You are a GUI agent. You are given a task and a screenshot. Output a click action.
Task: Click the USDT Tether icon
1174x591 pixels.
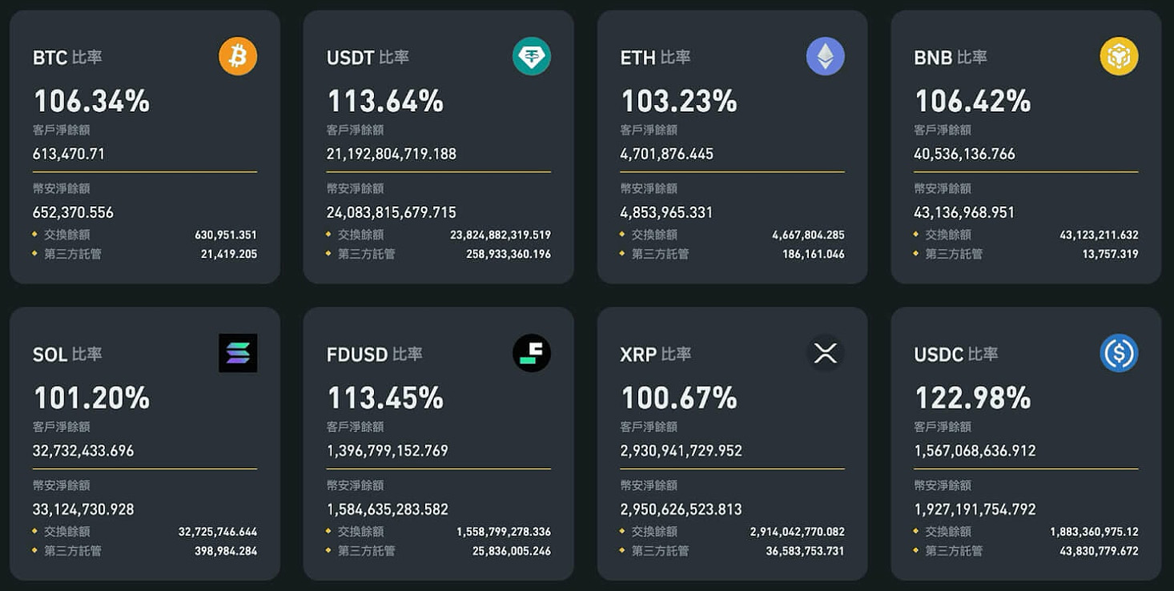[x=531, y=55]
